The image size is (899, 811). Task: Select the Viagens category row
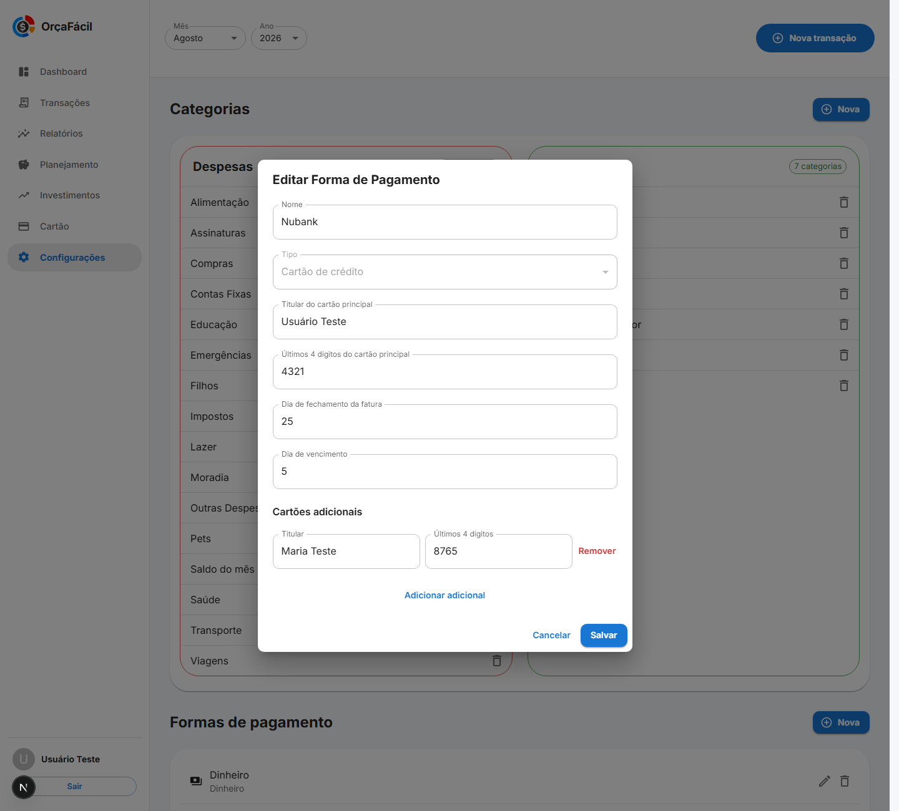(x=346, y=661)
